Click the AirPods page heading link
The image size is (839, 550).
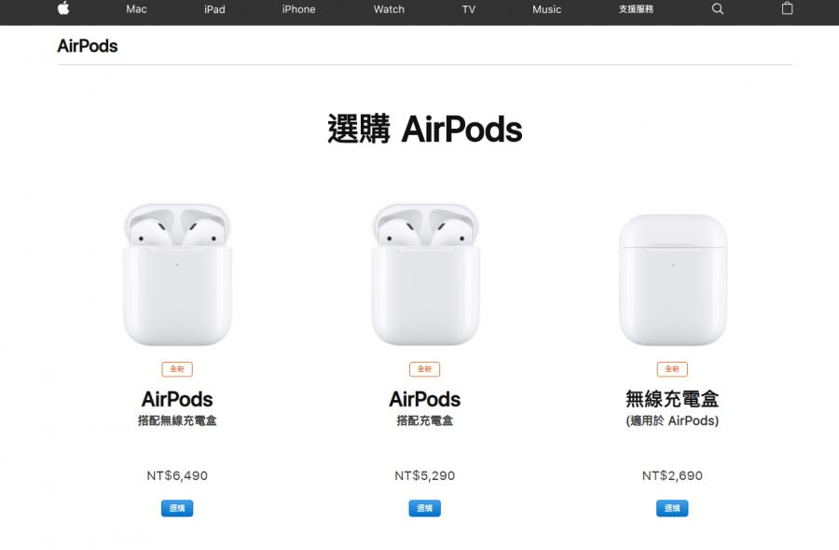click(x=88, y=46)
